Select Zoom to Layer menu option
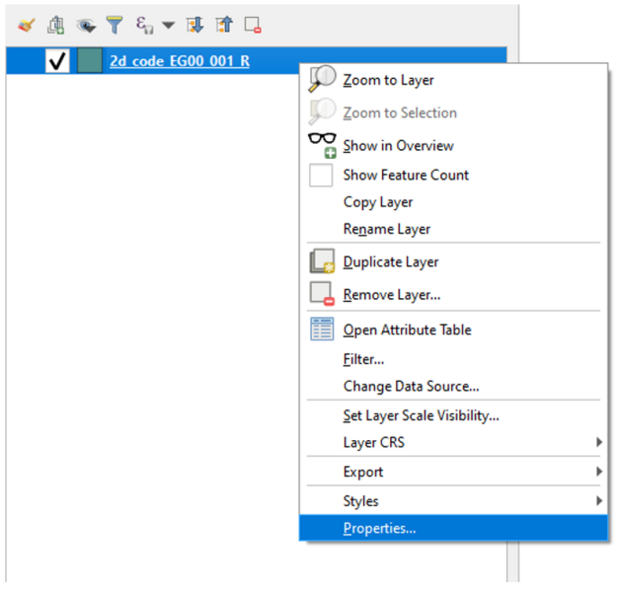The image size is (621, 591). coord(388,80)
